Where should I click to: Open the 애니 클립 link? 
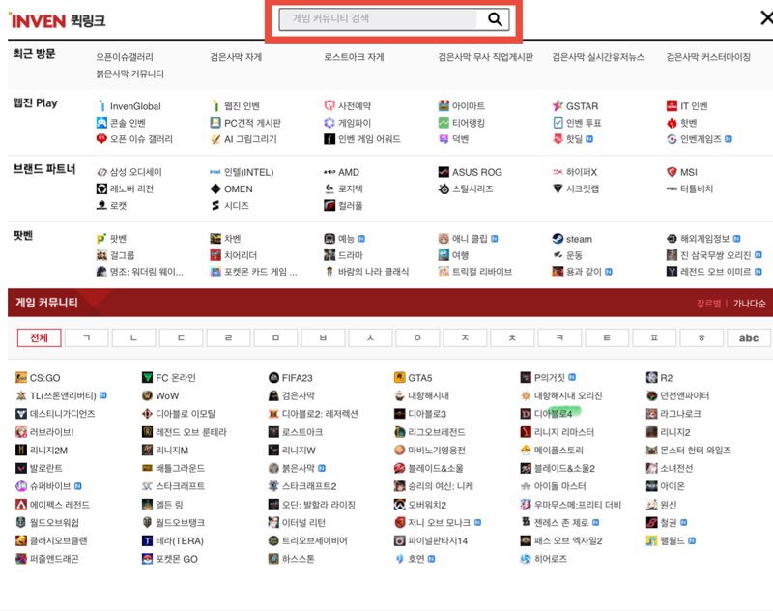469,239
